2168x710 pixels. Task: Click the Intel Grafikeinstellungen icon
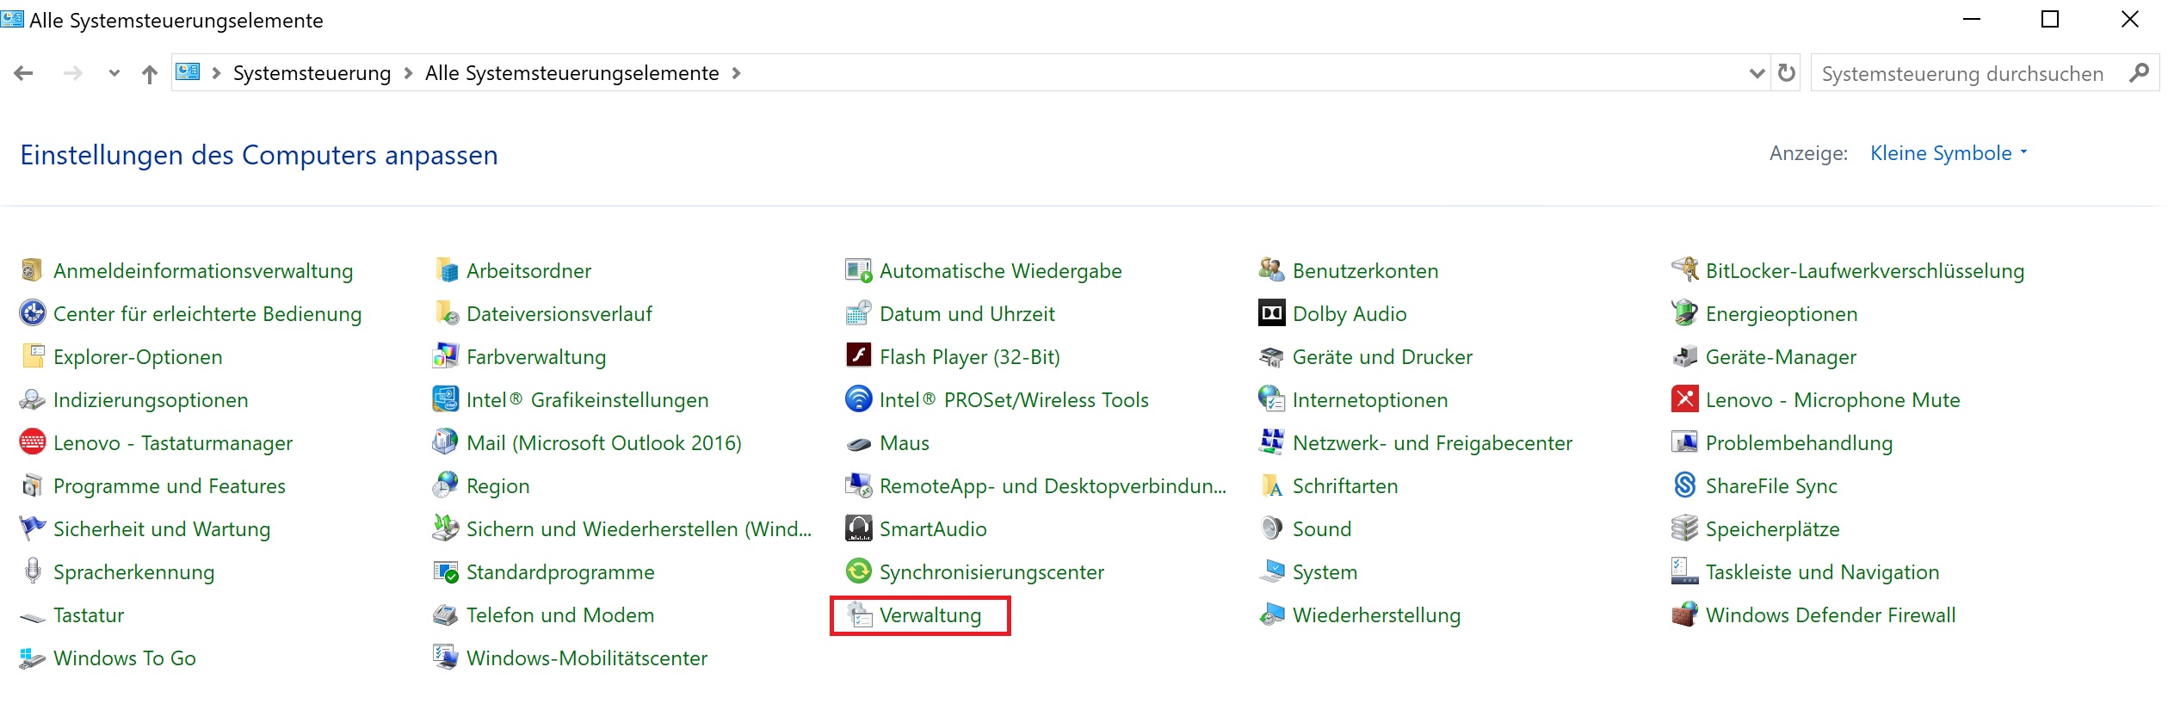click(446, 399)
